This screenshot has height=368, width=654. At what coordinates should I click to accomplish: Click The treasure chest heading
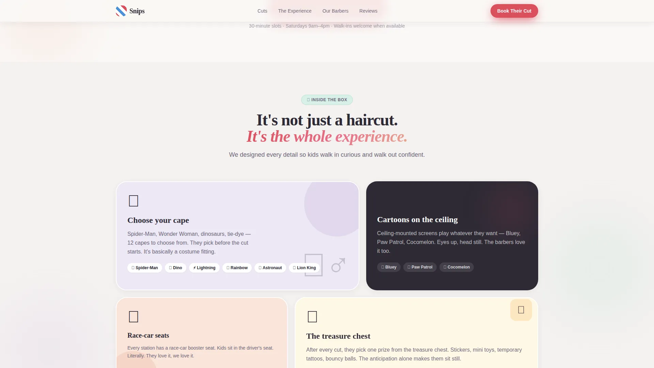click(x=338, y=336)
